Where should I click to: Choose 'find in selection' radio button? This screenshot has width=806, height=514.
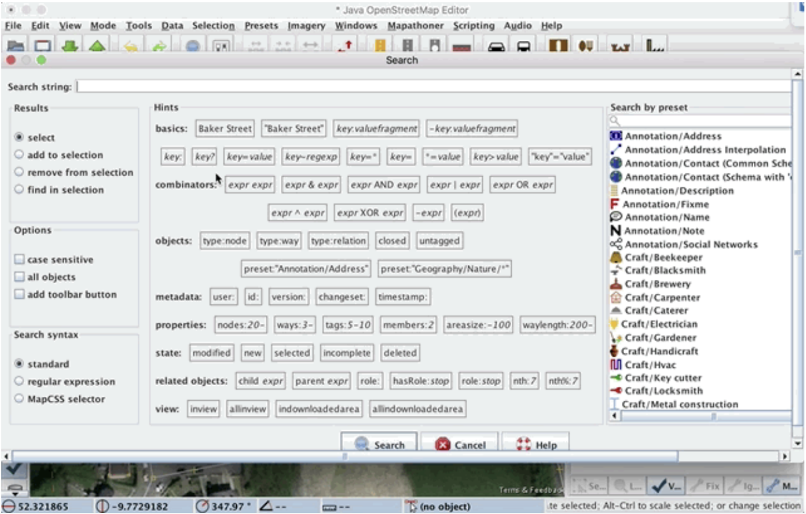tap(19, 189)
